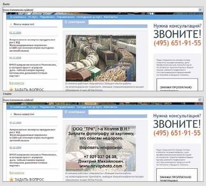Select phone (495) 651-91-55 in 'Было' screenshot
This screenshot has width=206, height=186.
[x=177, y=43]
